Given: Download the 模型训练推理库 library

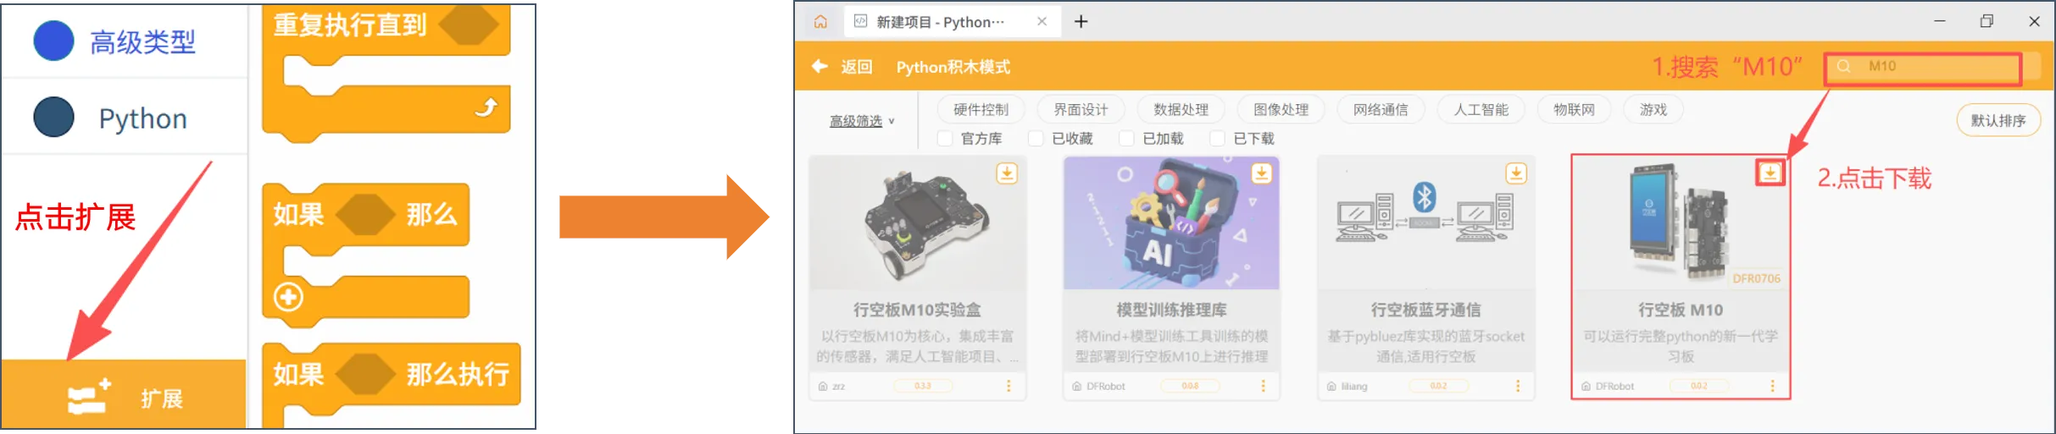Looking at the screenshot, I should (1261, 173).
